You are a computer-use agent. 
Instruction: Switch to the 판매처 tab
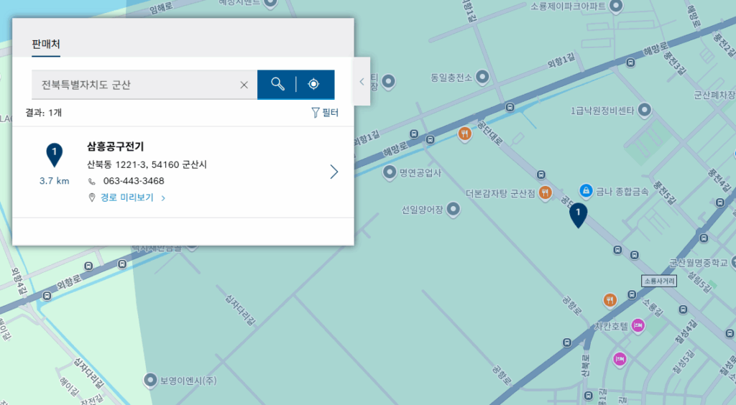[46, 45]
